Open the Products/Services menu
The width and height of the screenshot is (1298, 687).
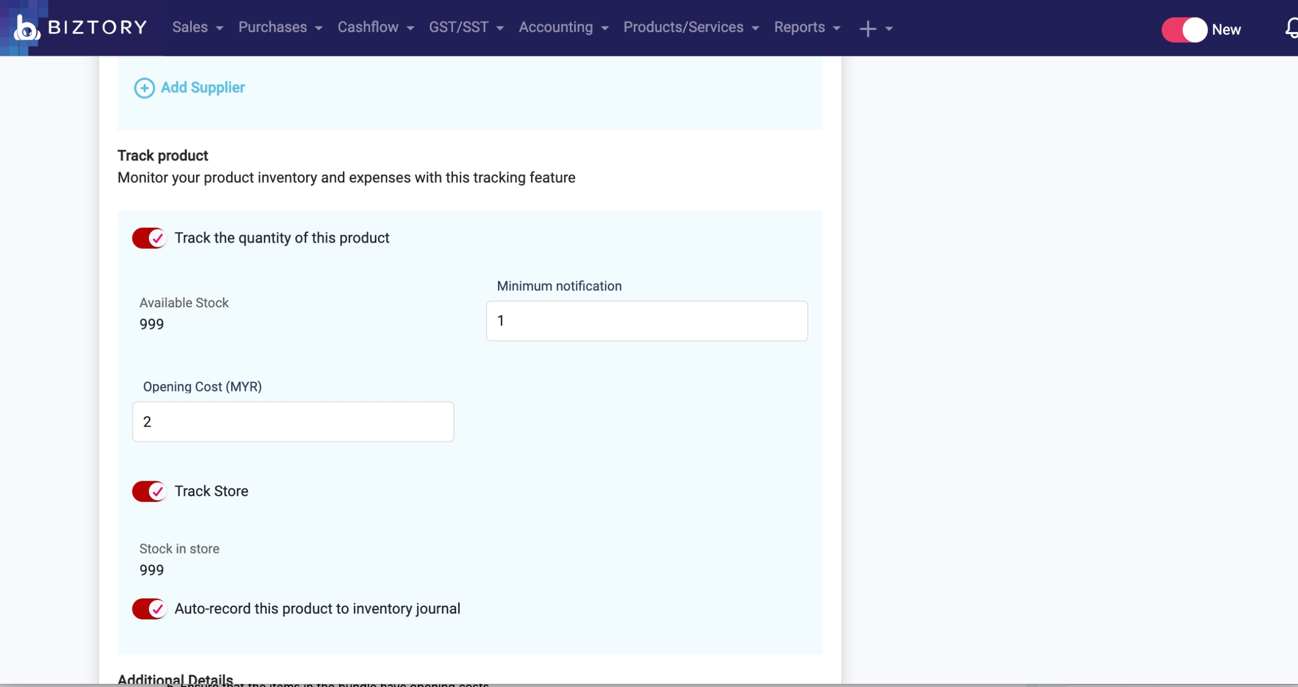690,27
